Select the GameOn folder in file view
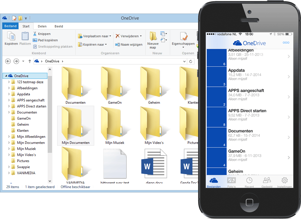301x219 pixels. (115, 86)
